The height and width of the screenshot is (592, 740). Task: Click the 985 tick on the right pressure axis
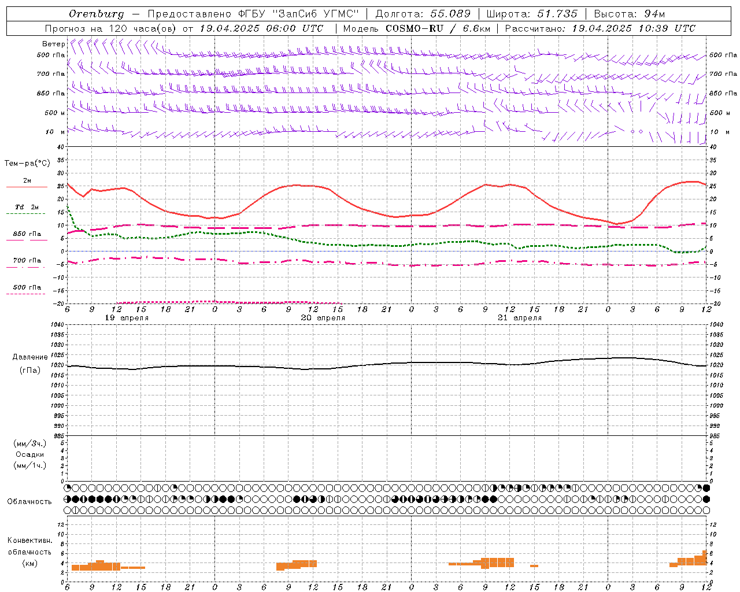(x=716, y=436)
